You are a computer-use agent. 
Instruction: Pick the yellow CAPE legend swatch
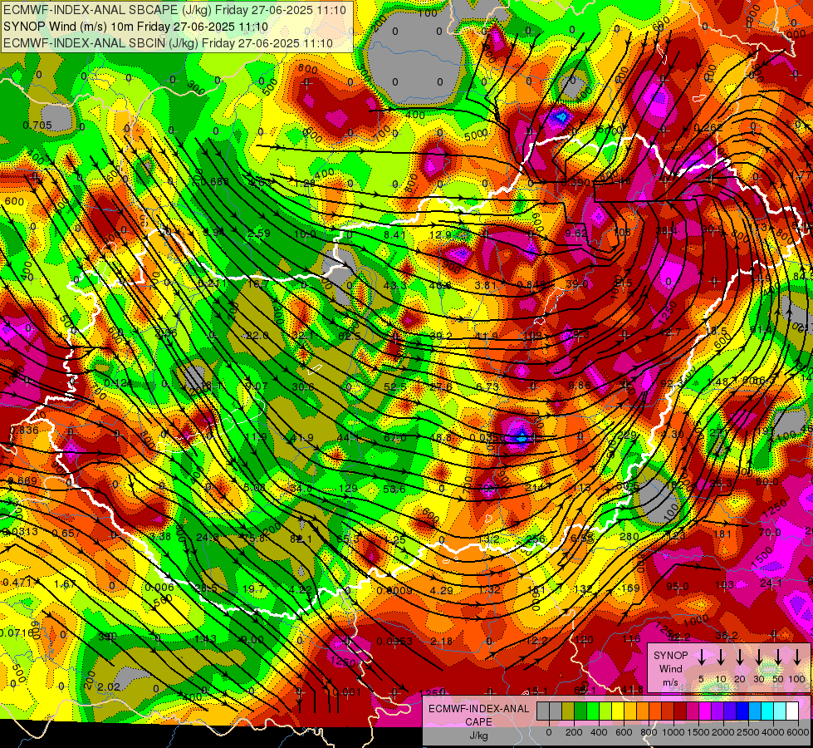tap(618, 711)
